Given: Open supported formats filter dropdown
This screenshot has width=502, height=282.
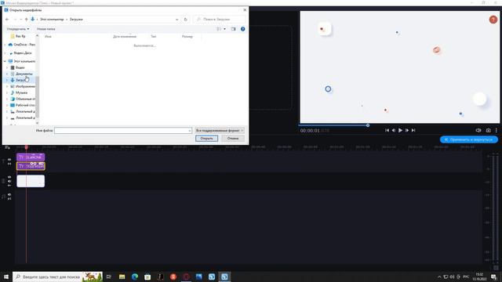Looking at the screenshot, I should coord(220,131).
